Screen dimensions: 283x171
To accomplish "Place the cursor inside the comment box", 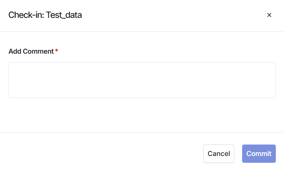I will coord(142,80).
